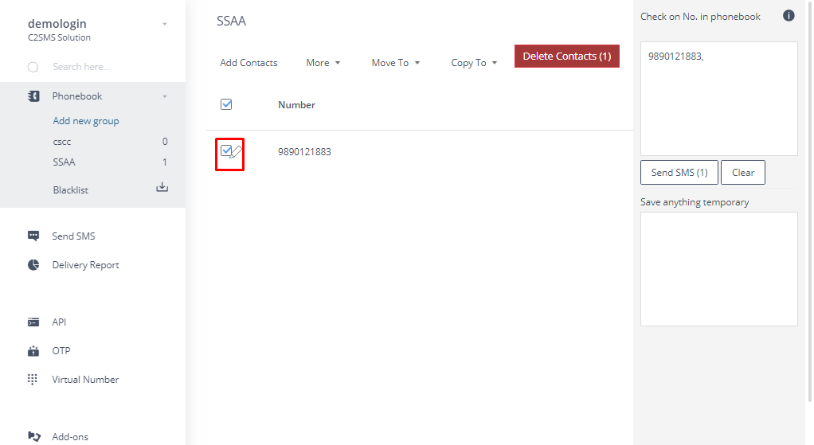Click the demologin account name
The image size is (814, 445).
[x=57, y=23]
